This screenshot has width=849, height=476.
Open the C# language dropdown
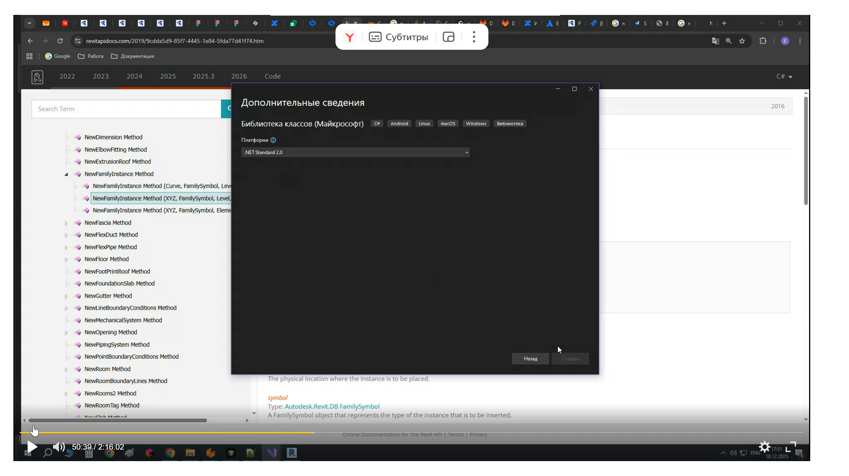[784, 76]
